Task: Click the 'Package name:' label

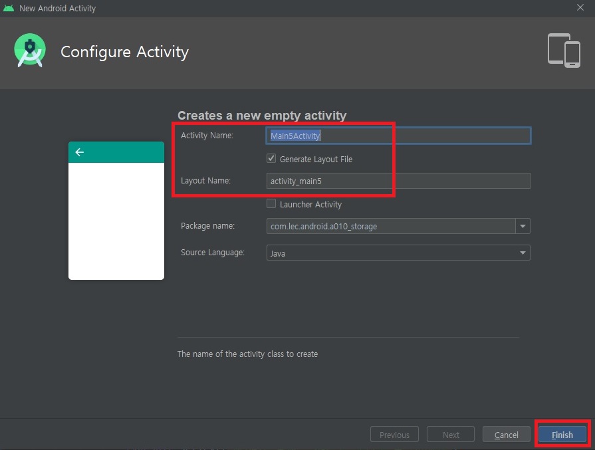Action: pos(207,226)
